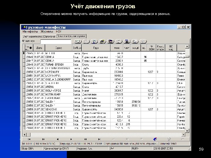Select the LADY MAFRA ship cell
Image resolution: width=211 pixels, height=158 pixels.
coord(59,76)
